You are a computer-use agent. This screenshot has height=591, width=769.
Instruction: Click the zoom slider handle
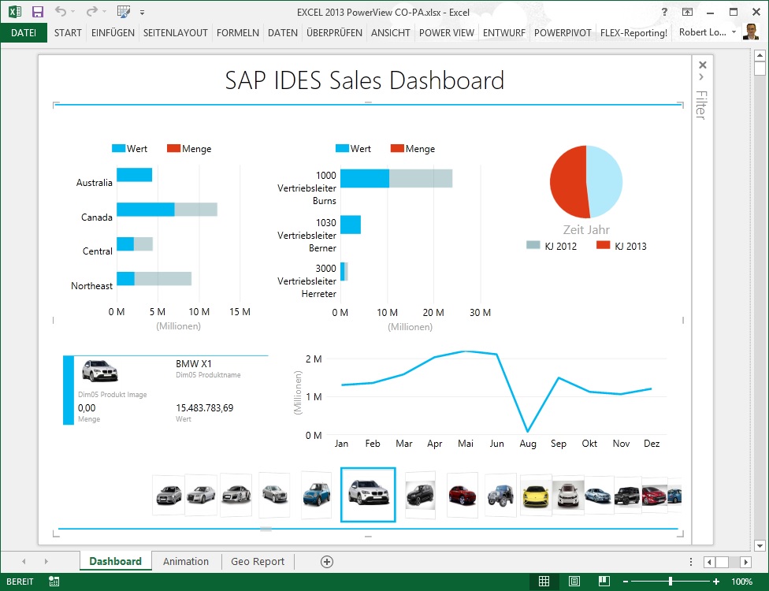point(671,582)
